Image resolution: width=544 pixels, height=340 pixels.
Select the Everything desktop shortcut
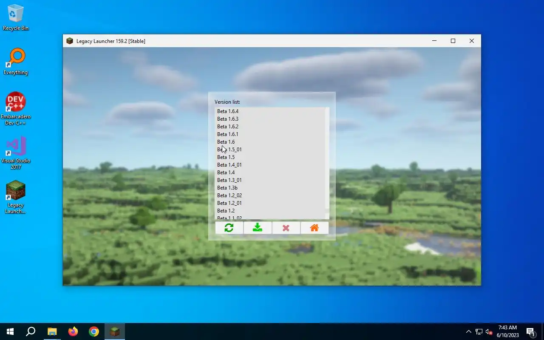[16, 62]
